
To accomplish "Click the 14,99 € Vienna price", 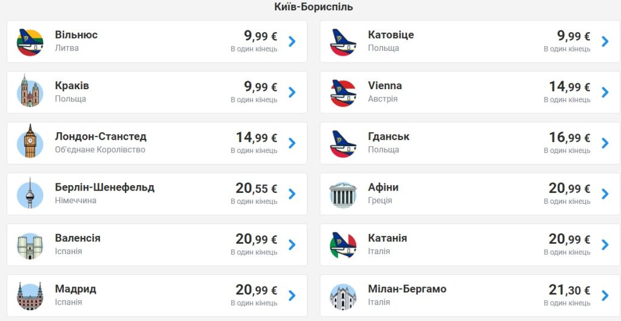I will (x=569, y=87).
